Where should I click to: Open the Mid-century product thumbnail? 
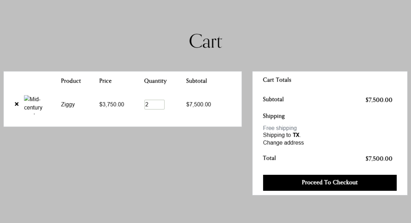click(33, 104)
